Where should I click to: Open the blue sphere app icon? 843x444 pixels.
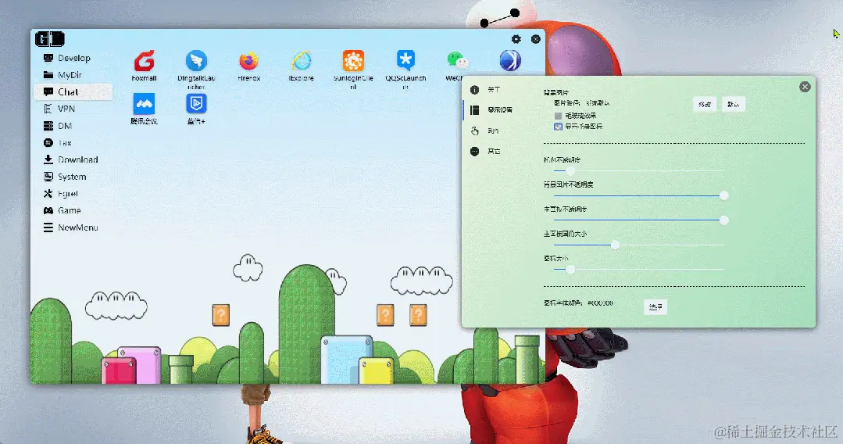[x=509, y=61]
